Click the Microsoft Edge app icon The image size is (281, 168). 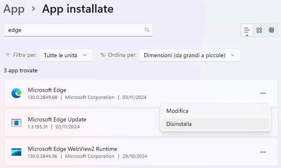point(16,94)
